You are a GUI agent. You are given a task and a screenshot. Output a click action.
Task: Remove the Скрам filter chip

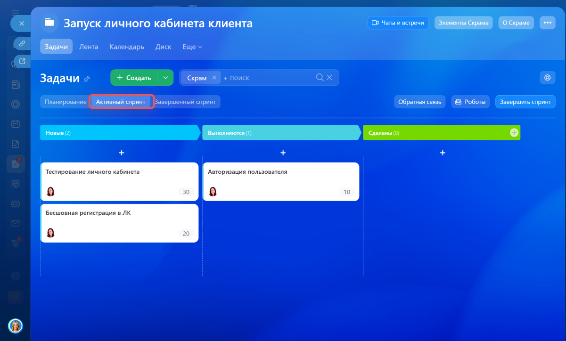point(214,78)
